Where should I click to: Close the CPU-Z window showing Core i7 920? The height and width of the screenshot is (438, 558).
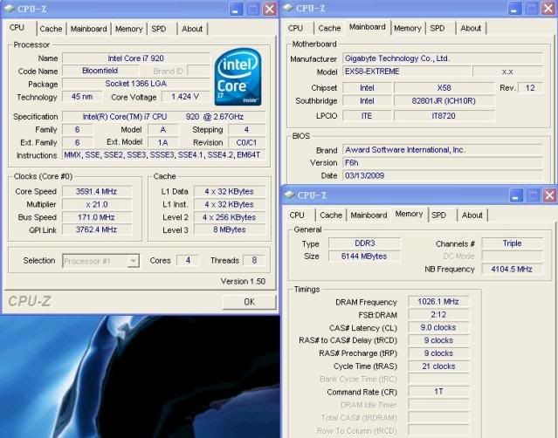point(270,9)
